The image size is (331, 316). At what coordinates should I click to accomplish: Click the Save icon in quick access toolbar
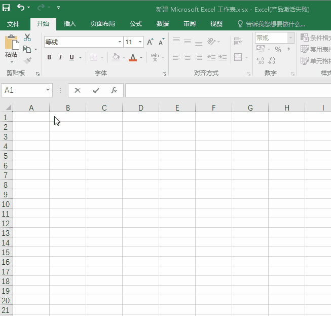click(x=6, y=8)
